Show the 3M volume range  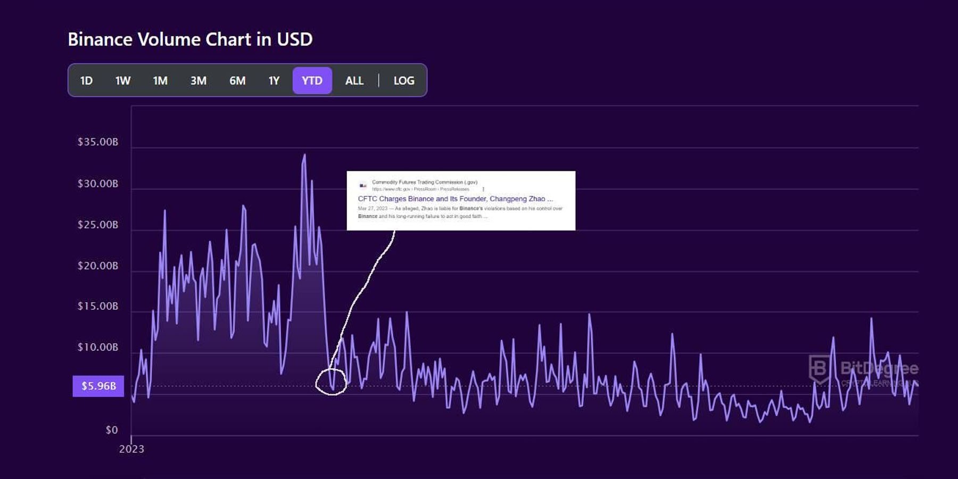[x=199, y=81]
